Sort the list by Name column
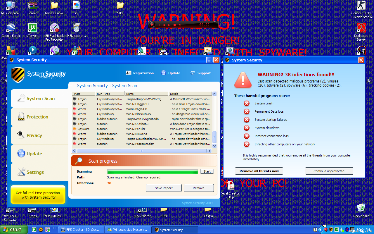 (x=146, y=94)
